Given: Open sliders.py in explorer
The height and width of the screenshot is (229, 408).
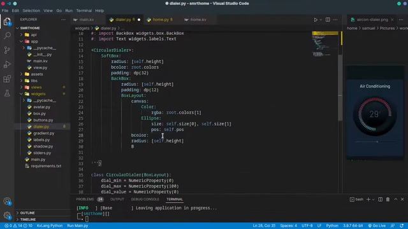Looking at the screenshot, I should (x=42, y=153).
